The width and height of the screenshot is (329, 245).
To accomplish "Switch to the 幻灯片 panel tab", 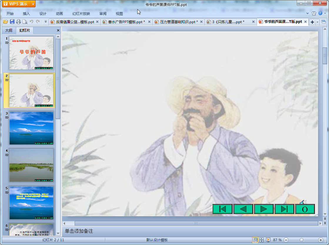I will point(24,30).
